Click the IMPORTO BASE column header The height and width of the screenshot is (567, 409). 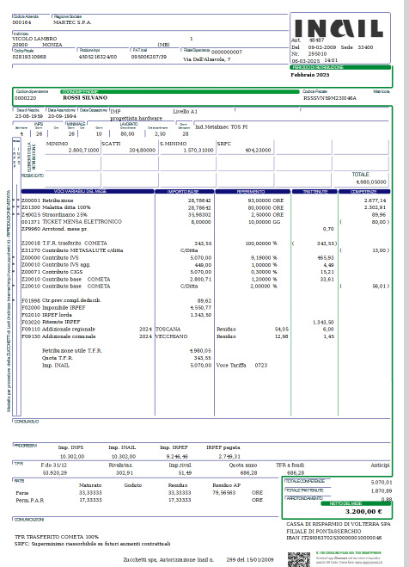(x=185, y=191)
